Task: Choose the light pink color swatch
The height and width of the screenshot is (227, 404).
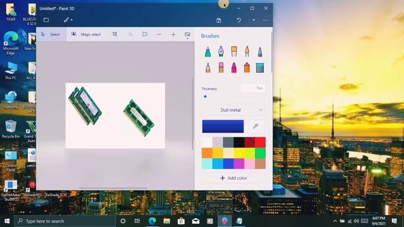Action: click(x=250, y=164)
